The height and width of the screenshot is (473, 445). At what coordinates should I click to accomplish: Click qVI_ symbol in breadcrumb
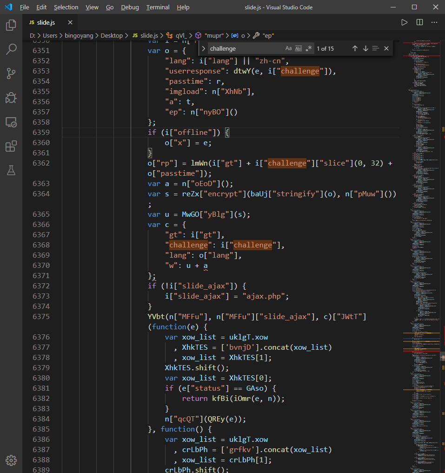click(x=182, y=36)
